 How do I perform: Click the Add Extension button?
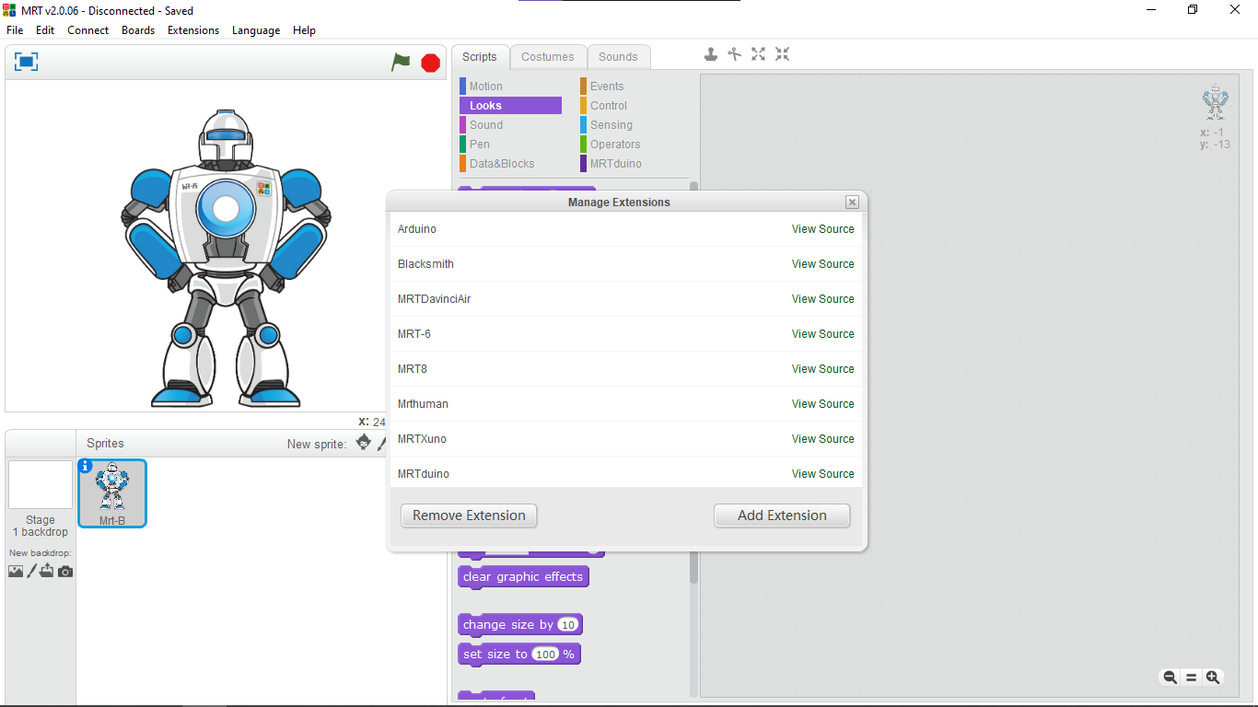click(782, 516)
